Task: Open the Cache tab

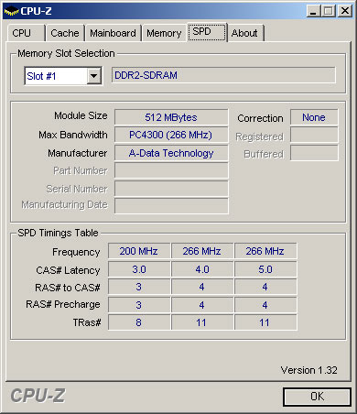Action: pyautogui.click(x=65, y=33)
